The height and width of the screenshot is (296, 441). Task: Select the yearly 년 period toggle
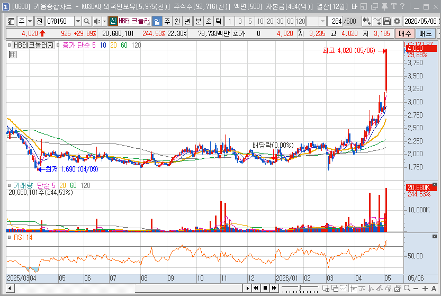pos(187,21)
